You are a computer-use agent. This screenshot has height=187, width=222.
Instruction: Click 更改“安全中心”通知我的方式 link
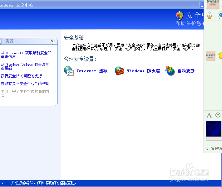pos(25,93)
